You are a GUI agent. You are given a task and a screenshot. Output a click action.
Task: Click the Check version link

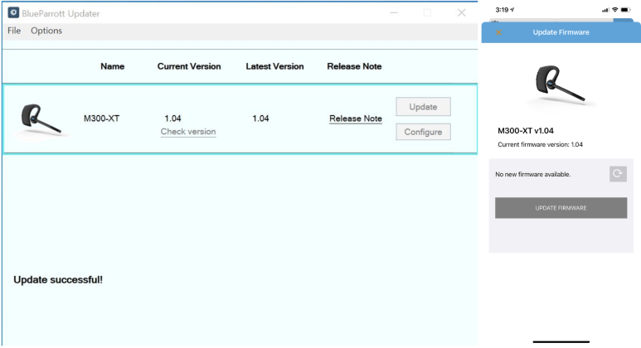coord(188,132)
